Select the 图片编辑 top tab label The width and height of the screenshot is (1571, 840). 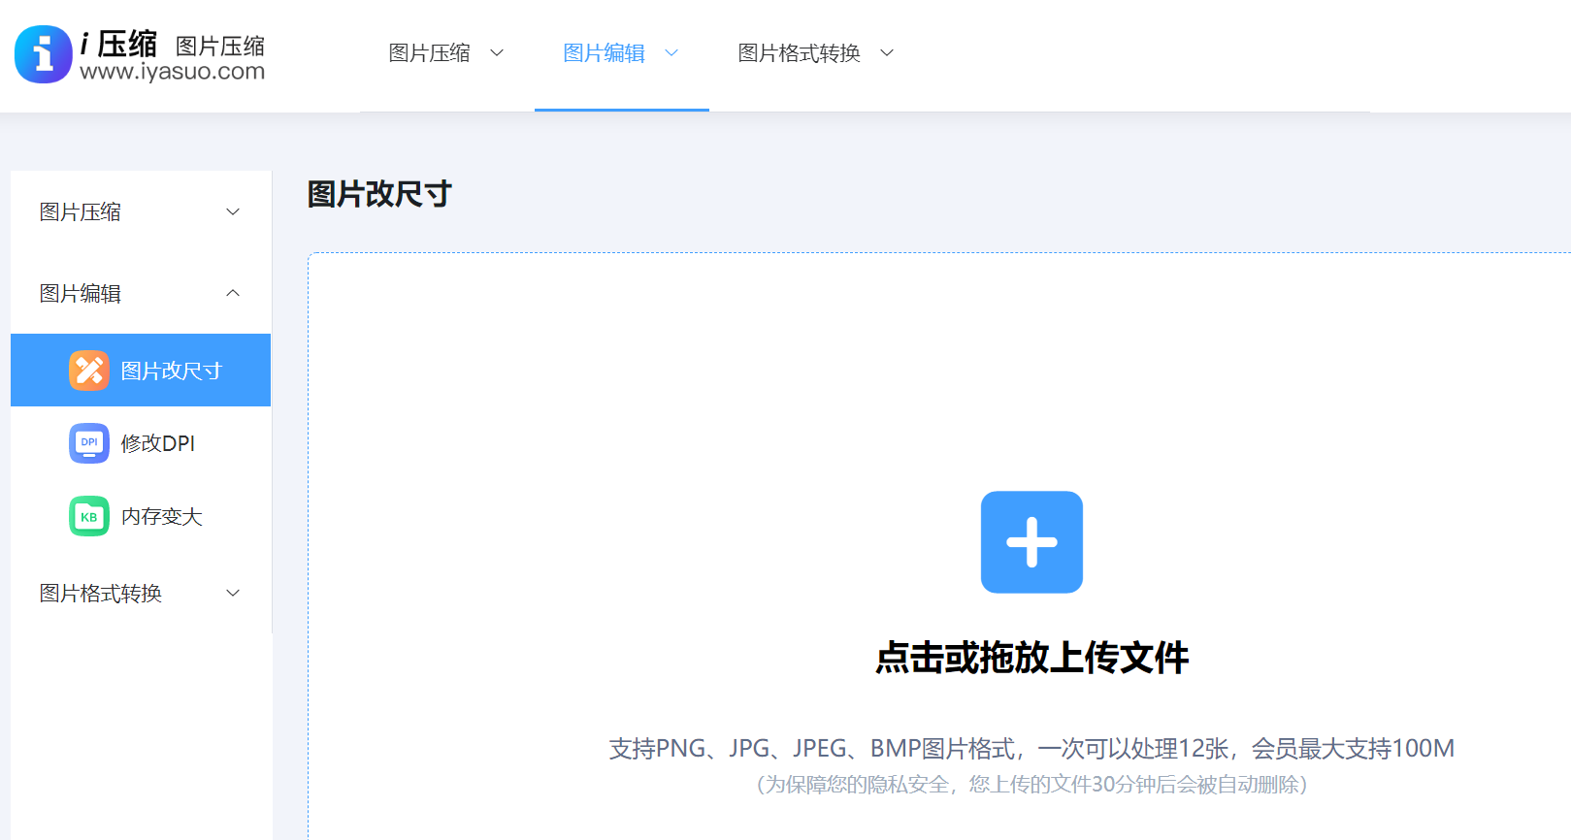(x=605, y=53)
